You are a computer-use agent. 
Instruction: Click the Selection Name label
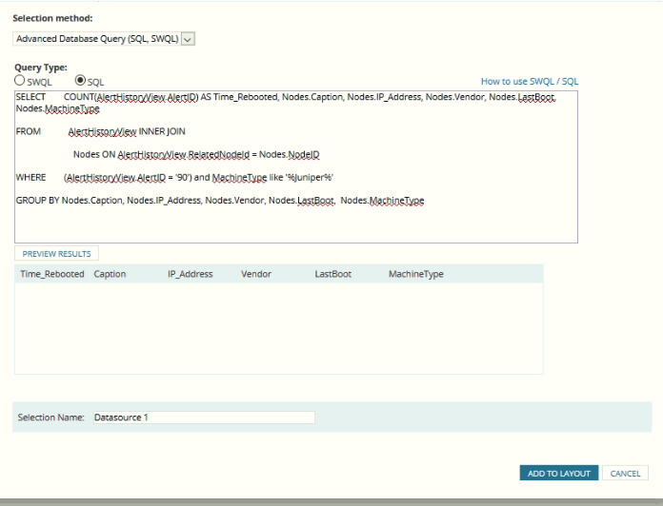[50, 418]
